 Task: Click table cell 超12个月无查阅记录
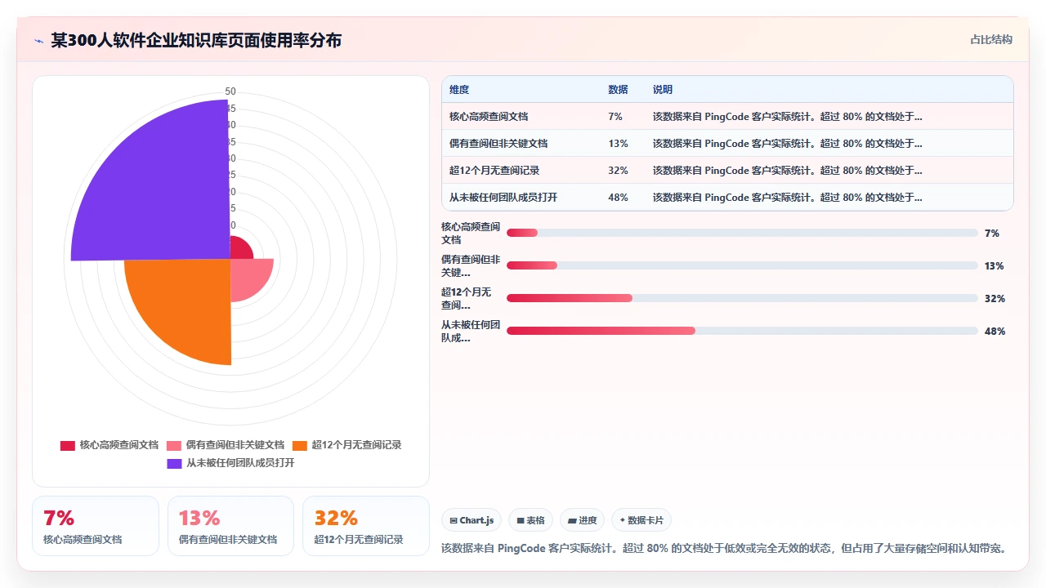pyautogui.click(x=494, y=171)
